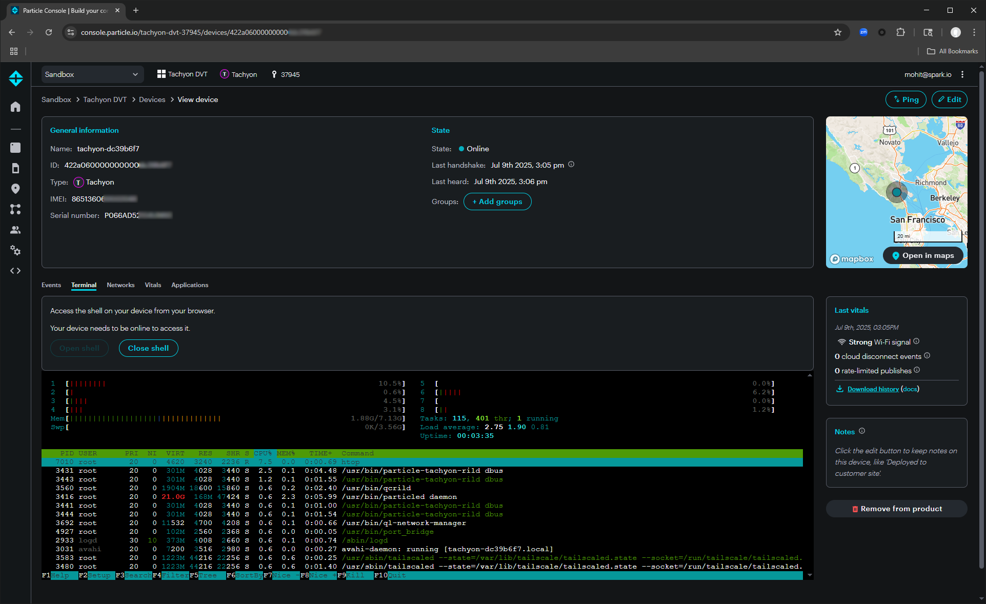Click the Ping button
This screenshot has height=604, width=986.
click(x=905, y=99)
